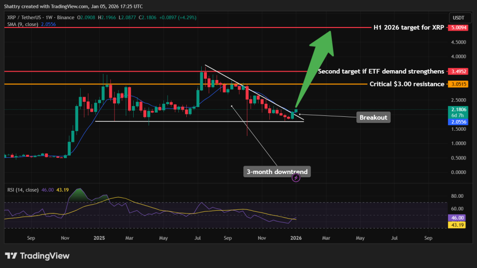Click the '3-month downtrend' label box

[277, 172]
